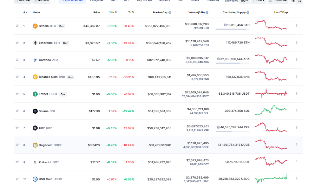Open Bitcoin's last 7 days sparkline chart
Screen dimensions: 334x189
271,25
